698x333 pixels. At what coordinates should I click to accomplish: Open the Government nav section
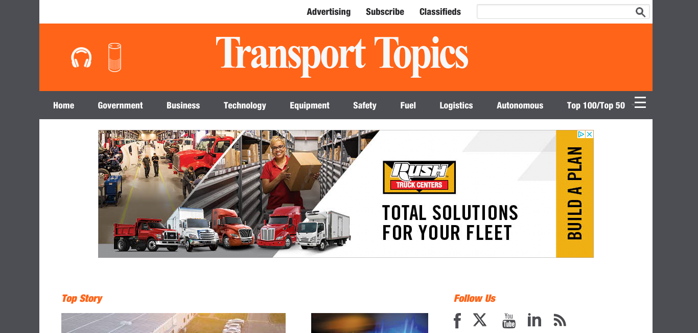pos(120,105)
